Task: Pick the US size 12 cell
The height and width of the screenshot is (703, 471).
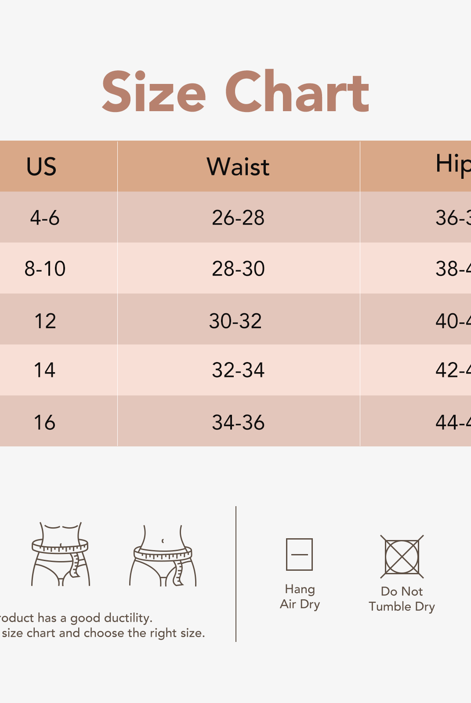Action: 45,321
